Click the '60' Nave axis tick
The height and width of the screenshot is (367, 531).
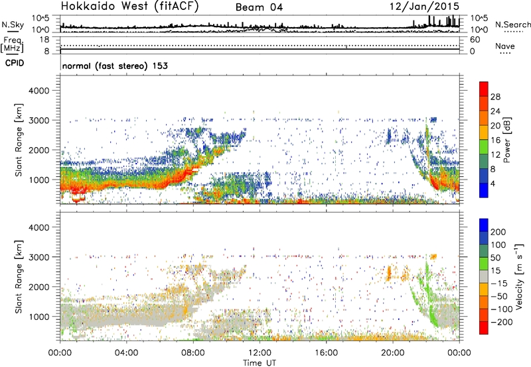tap(475, 40)
